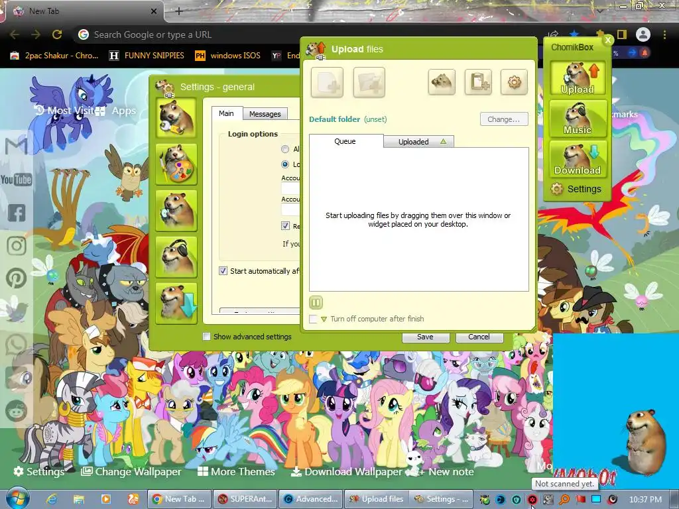Open the Chrome profile avatar
This screenshot has height=509, width=679.
tap(643, 34)
